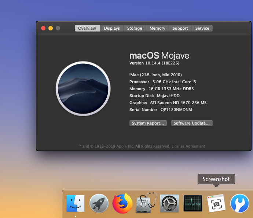
Task: Minimize the About This Mac window
Action: (51, 28)
